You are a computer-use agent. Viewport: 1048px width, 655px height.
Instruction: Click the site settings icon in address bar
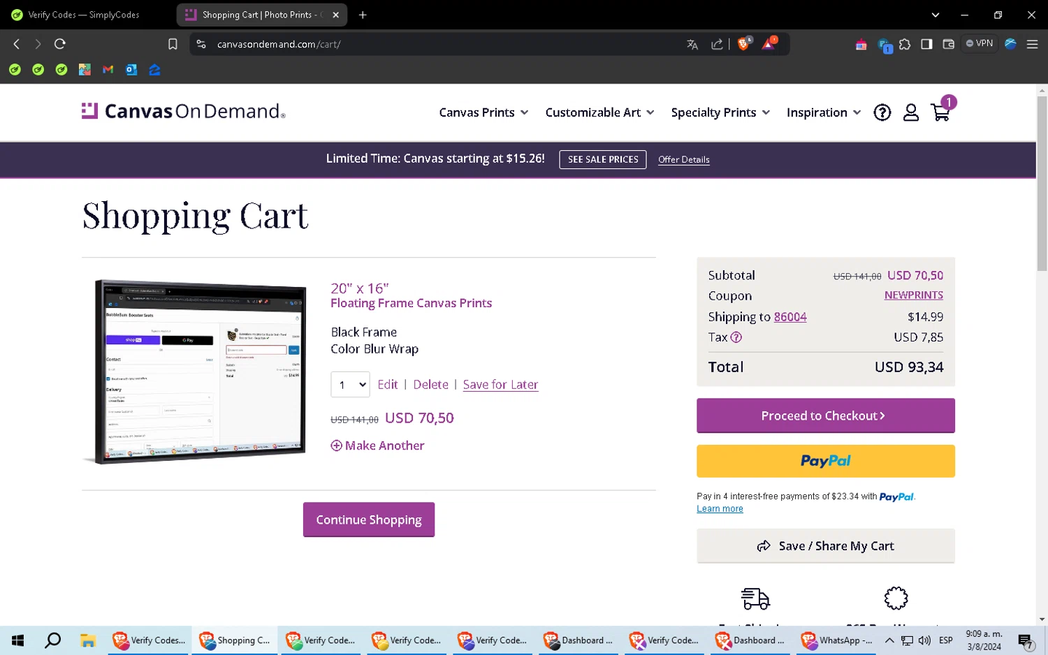click(201, 44)
